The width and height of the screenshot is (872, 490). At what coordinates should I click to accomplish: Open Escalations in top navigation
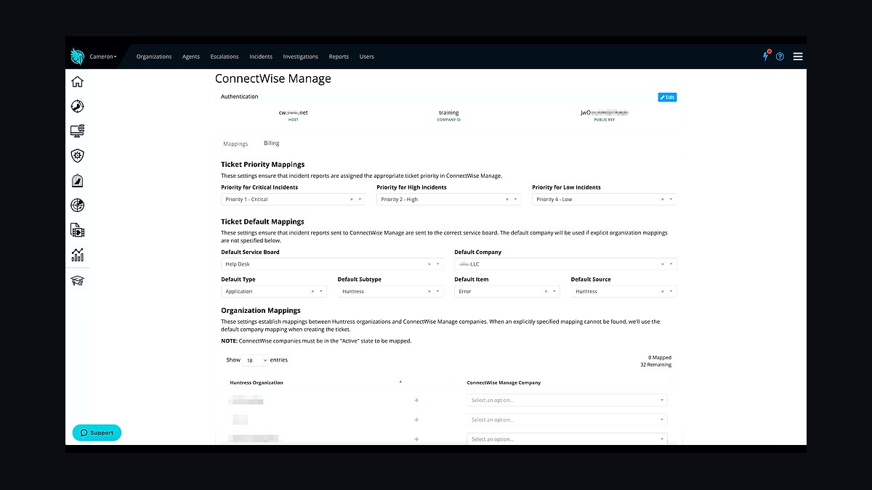click(225, 57)
